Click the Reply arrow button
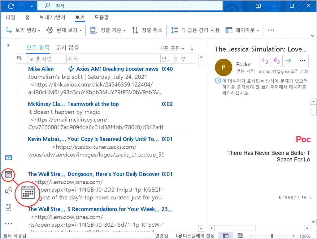 [265, 61]
